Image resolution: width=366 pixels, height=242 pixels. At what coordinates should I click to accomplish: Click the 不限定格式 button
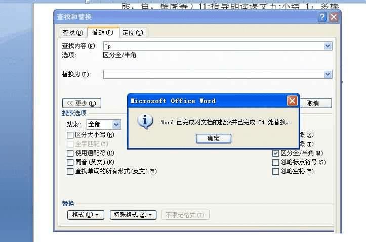click(x=185, y=215)
